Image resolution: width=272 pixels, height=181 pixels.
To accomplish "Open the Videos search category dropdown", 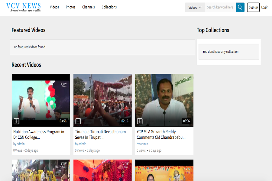I will tap(195, 7).
